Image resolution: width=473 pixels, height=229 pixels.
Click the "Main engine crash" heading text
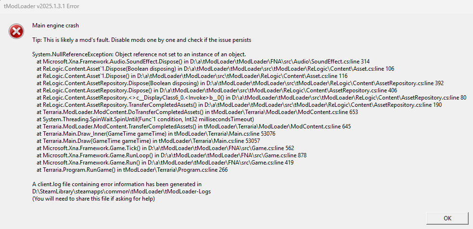(55, 25)
